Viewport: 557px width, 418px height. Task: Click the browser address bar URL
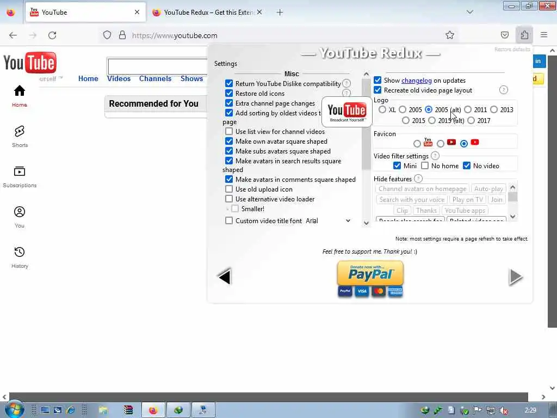[175, 35]
